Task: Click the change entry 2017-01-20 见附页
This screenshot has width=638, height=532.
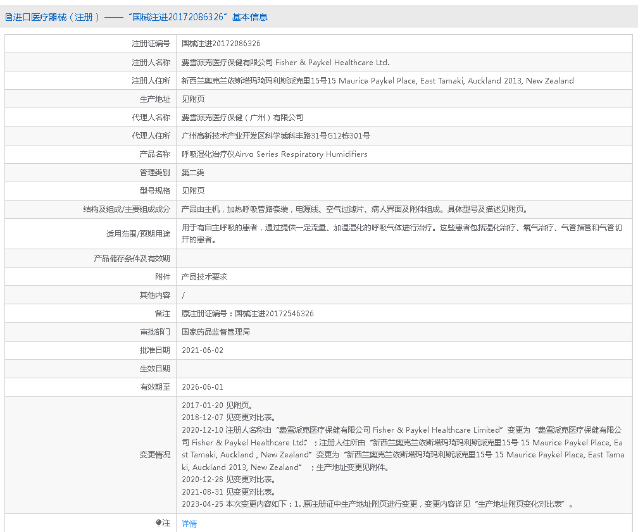Action: (x=218, y=405)
